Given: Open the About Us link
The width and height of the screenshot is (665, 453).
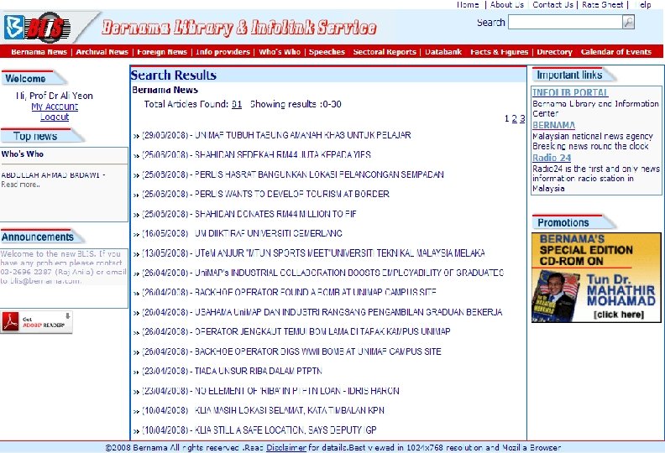Looking at the screenshot, I should 507,5.
